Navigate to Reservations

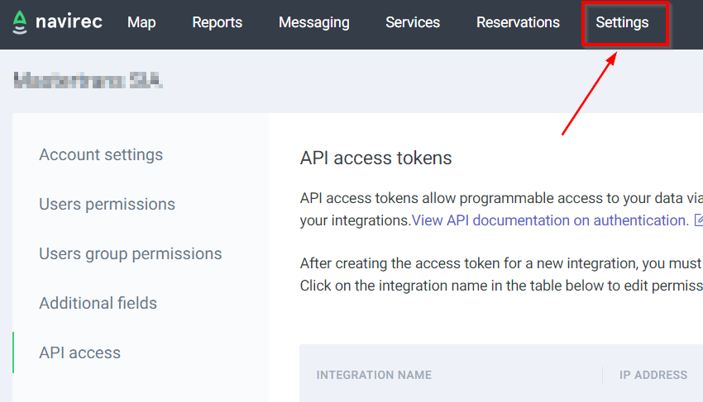519,22
